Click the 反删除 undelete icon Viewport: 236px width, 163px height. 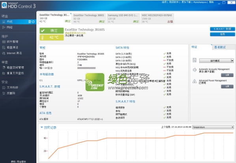coord(4,93)
